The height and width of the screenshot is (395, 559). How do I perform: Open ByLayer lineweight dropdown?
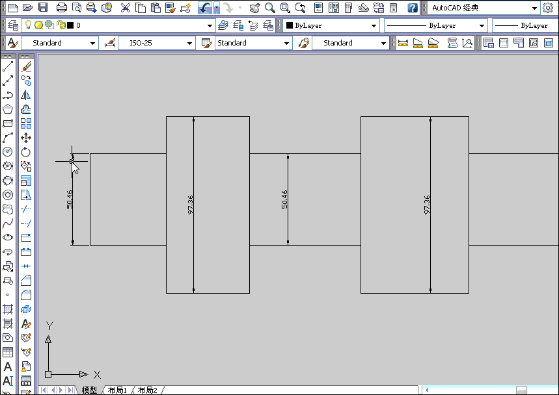(526, 25)
